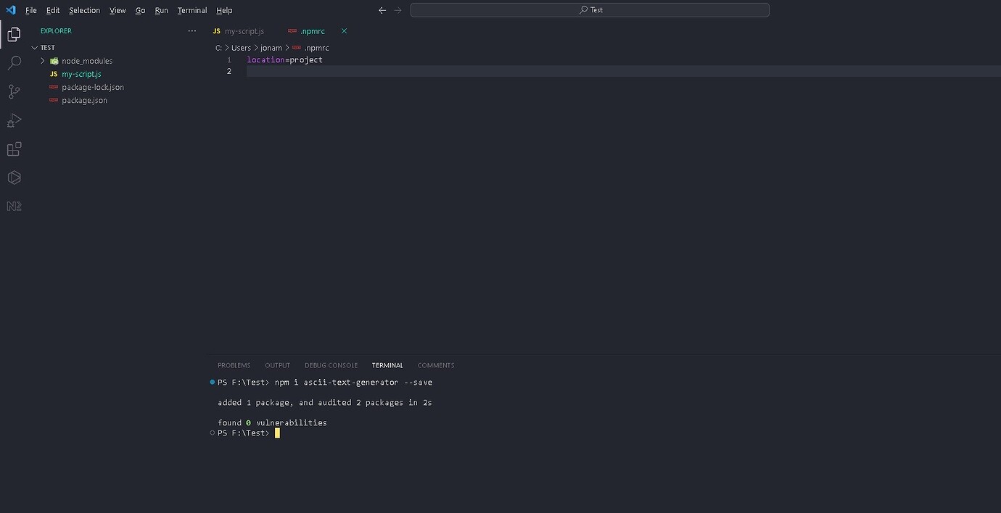Select the Source Control icon
The width and height of the screenshot is (1001, 513).
point(14,91)
